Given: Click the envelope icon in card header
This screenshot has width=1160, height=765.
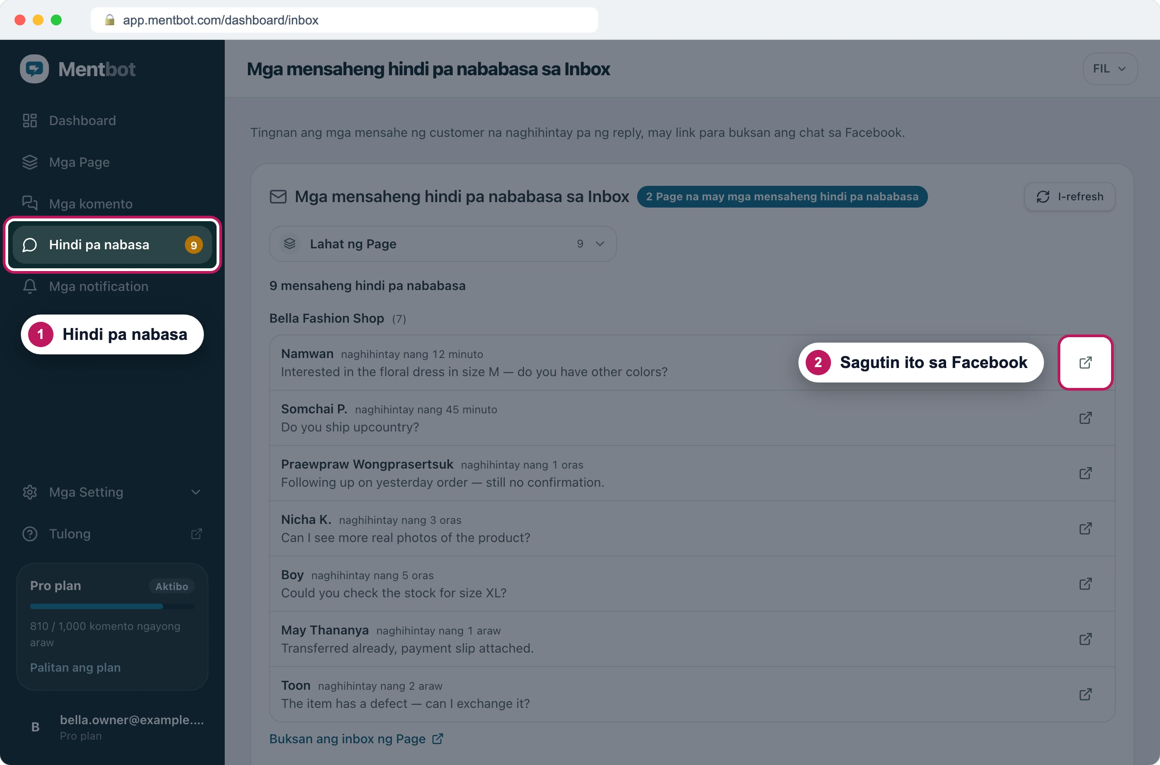Looking at the screenshot, I should pyautogui.click(x=278, y=197).
